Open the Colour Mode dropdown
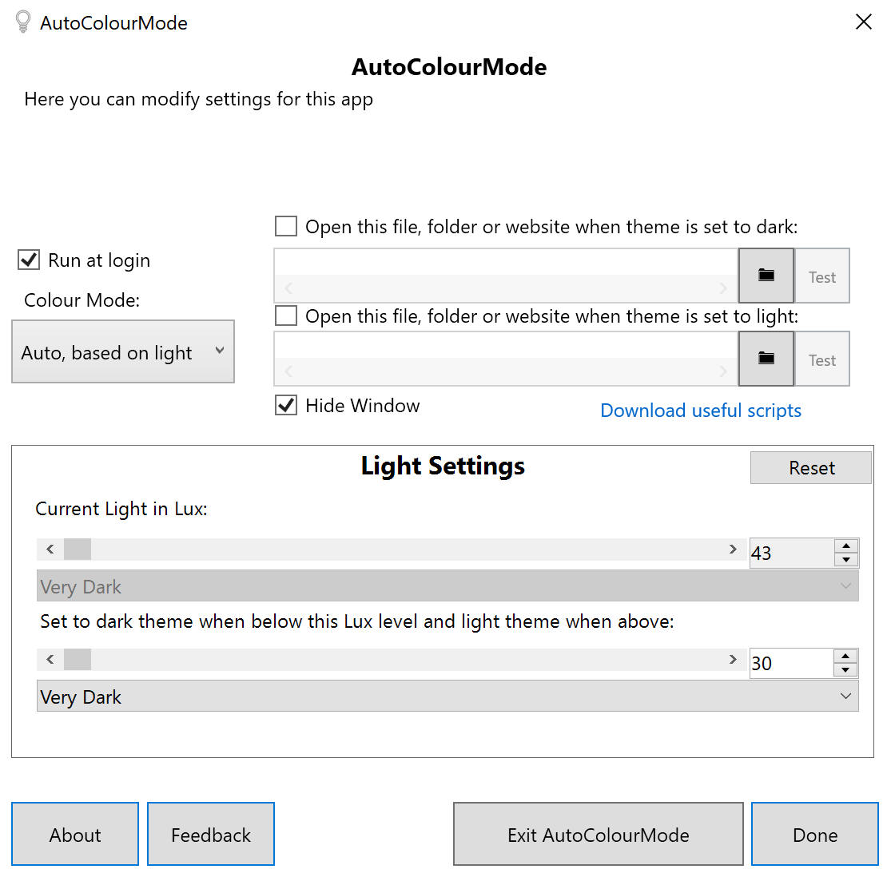 tap(123, 352)
